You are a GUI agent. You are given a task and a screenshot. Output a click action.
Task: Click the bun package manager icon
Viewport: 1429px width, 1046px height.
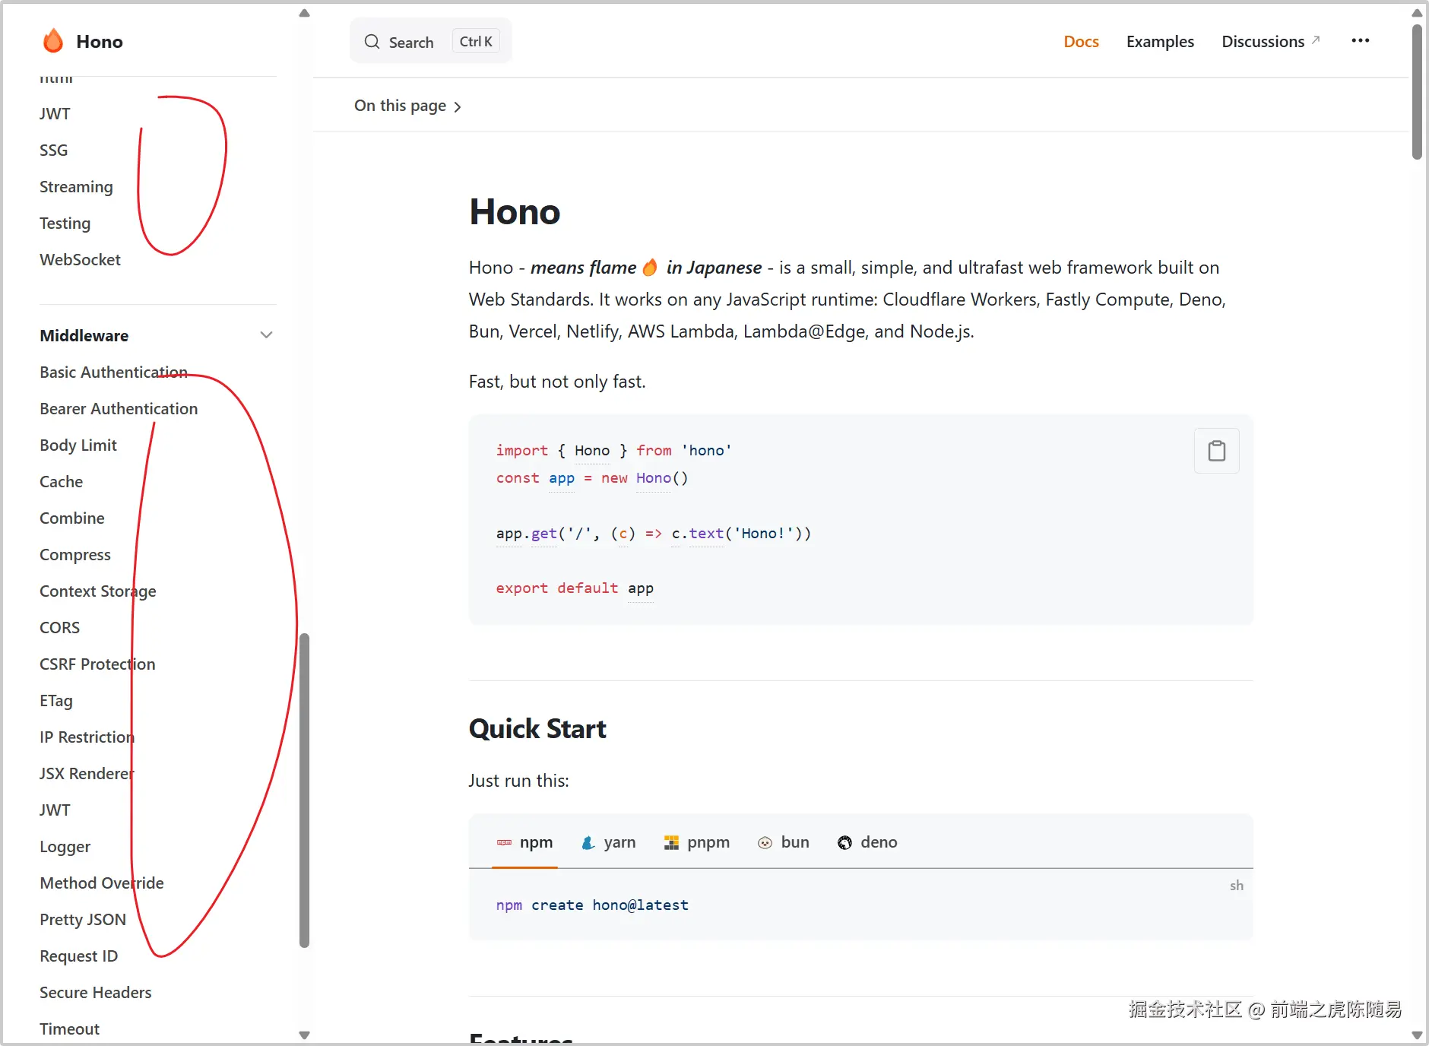point(765,842)
